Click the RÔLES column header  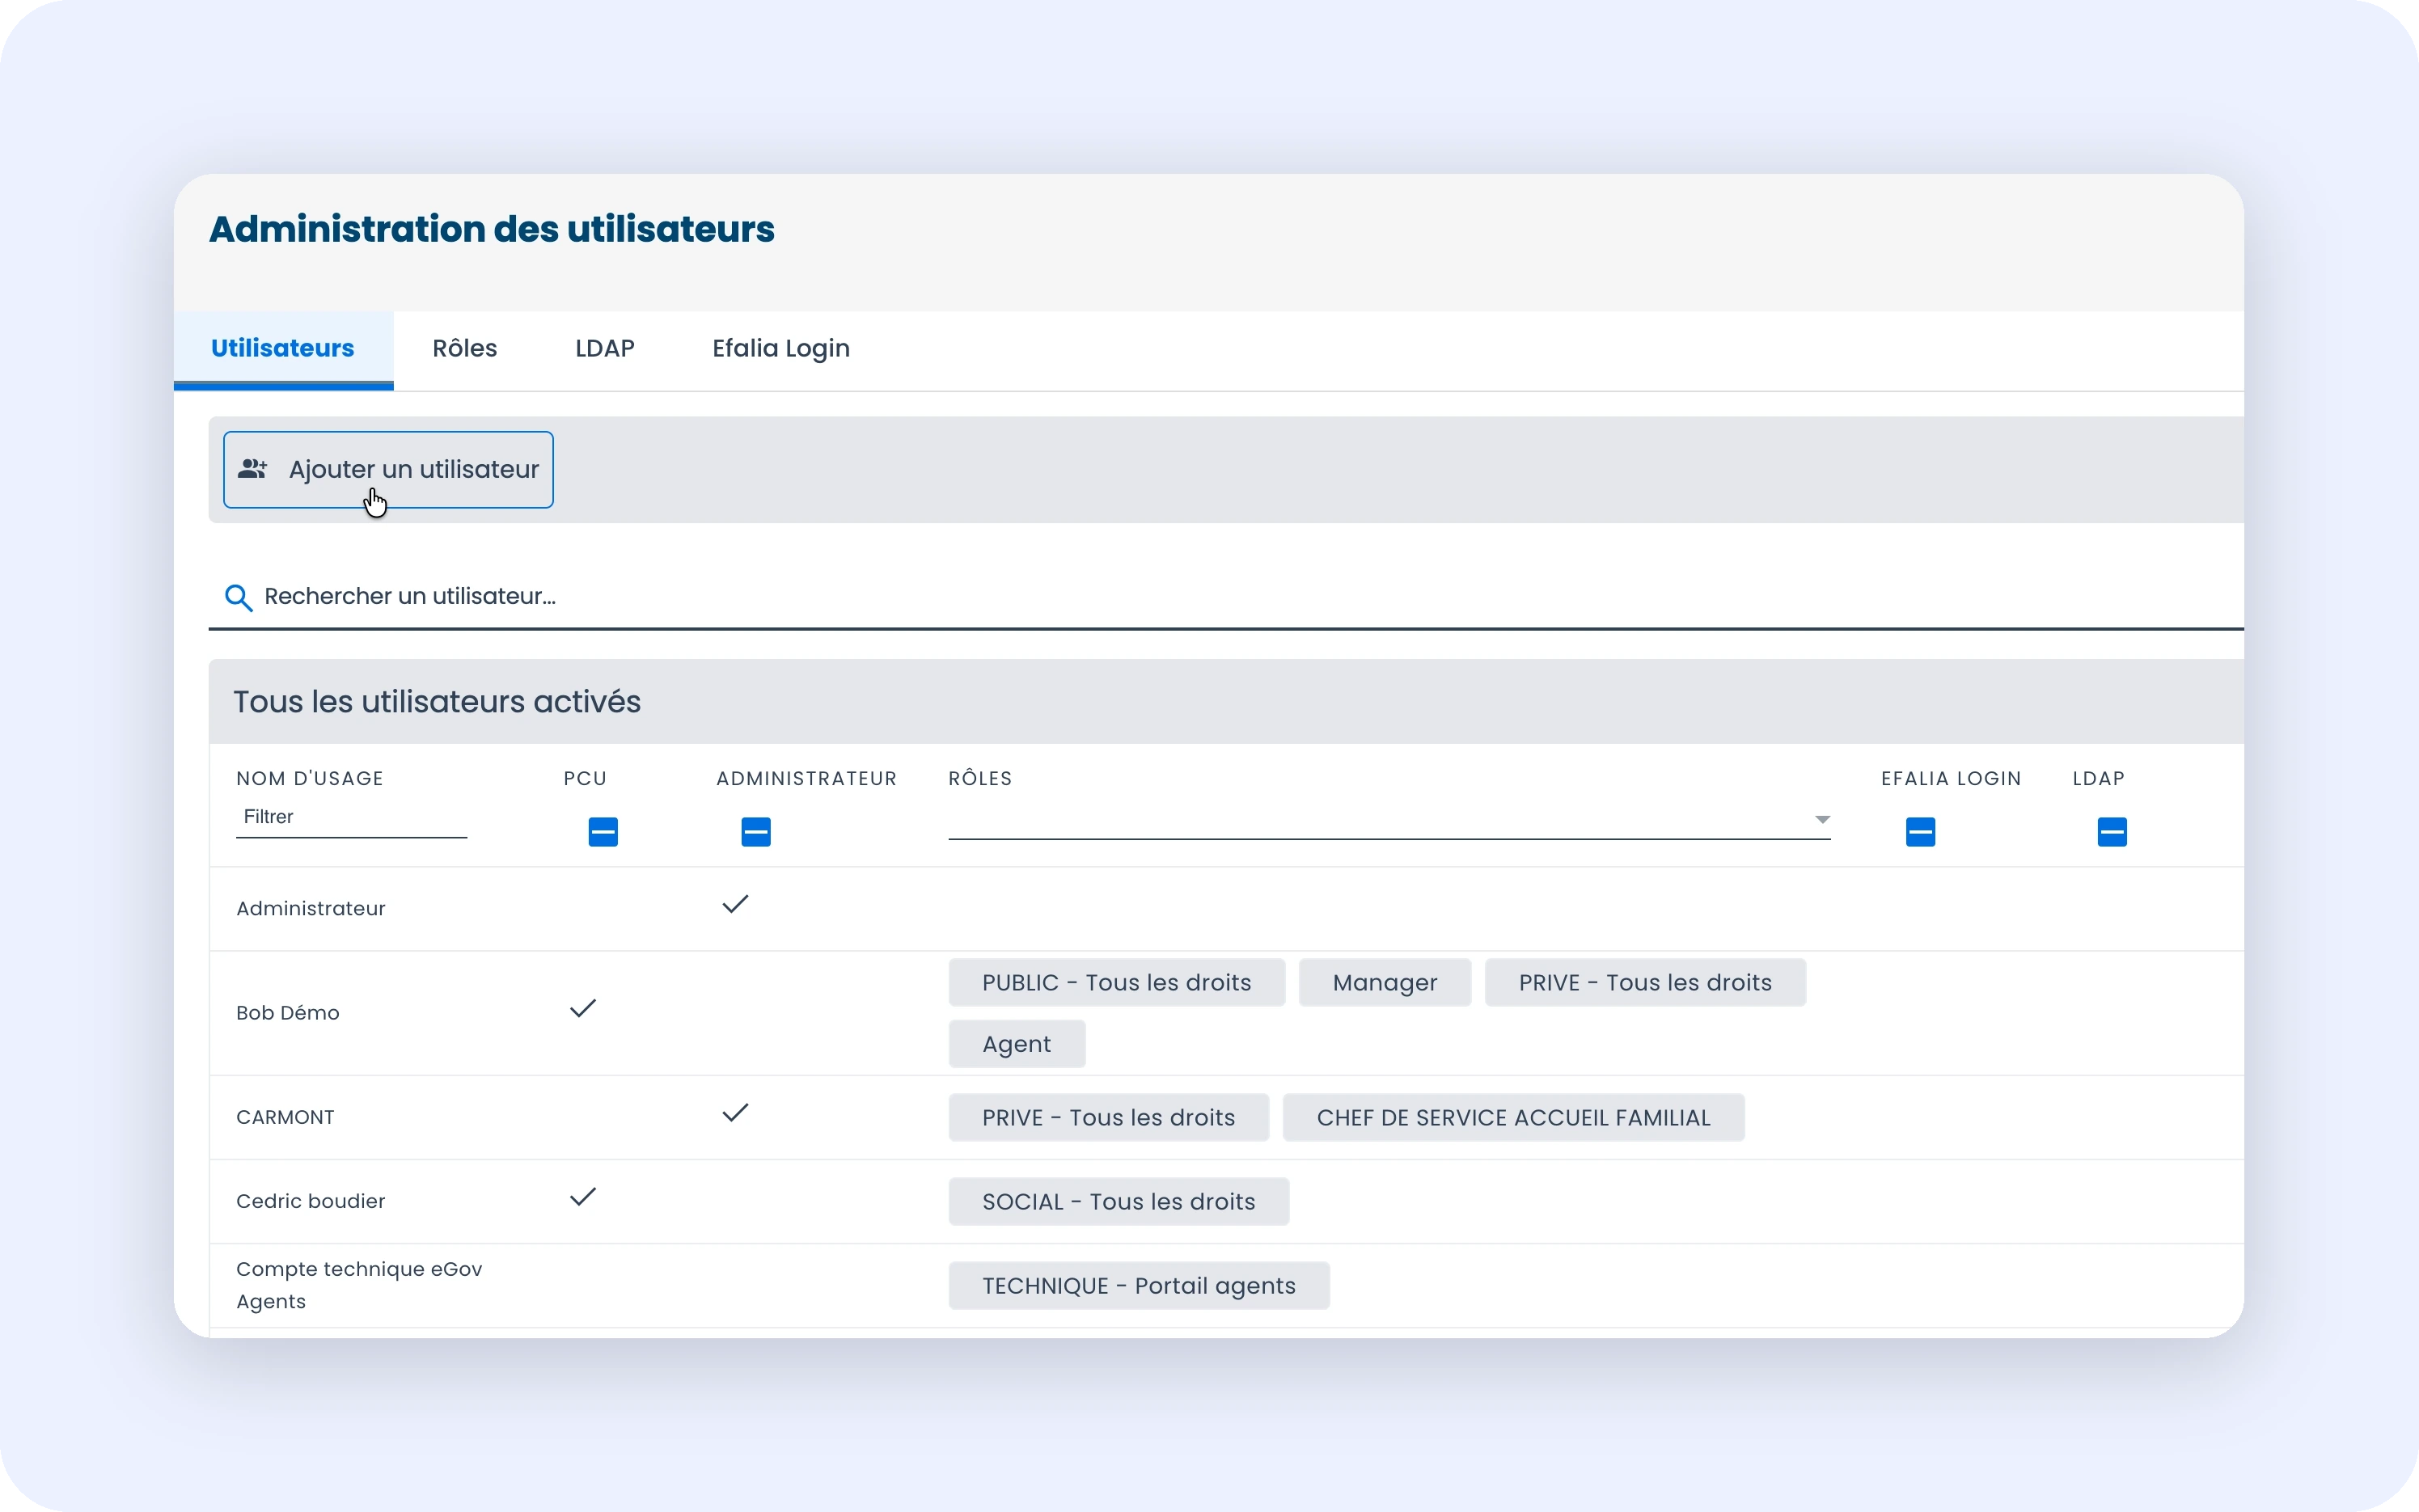980,779
